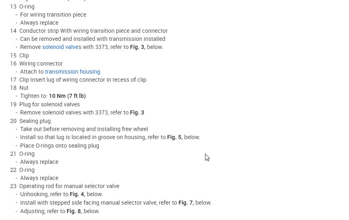Follow the "transmission housing" link
This screenshot has width=349, height=220.
tap(72, 72)
